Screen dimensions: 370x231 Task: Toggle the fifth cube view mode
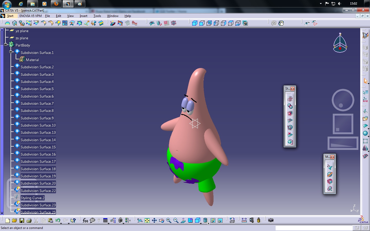click(224, 23)
